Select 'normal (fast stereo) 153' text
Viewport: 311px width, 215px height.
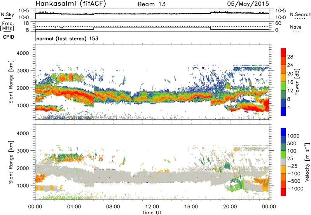pos(67,38)
